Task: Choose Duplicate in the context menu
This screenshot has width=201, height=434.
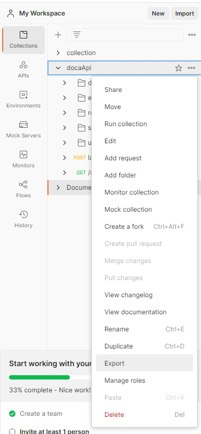Action: pyautogui.click(x=144, y=346)
